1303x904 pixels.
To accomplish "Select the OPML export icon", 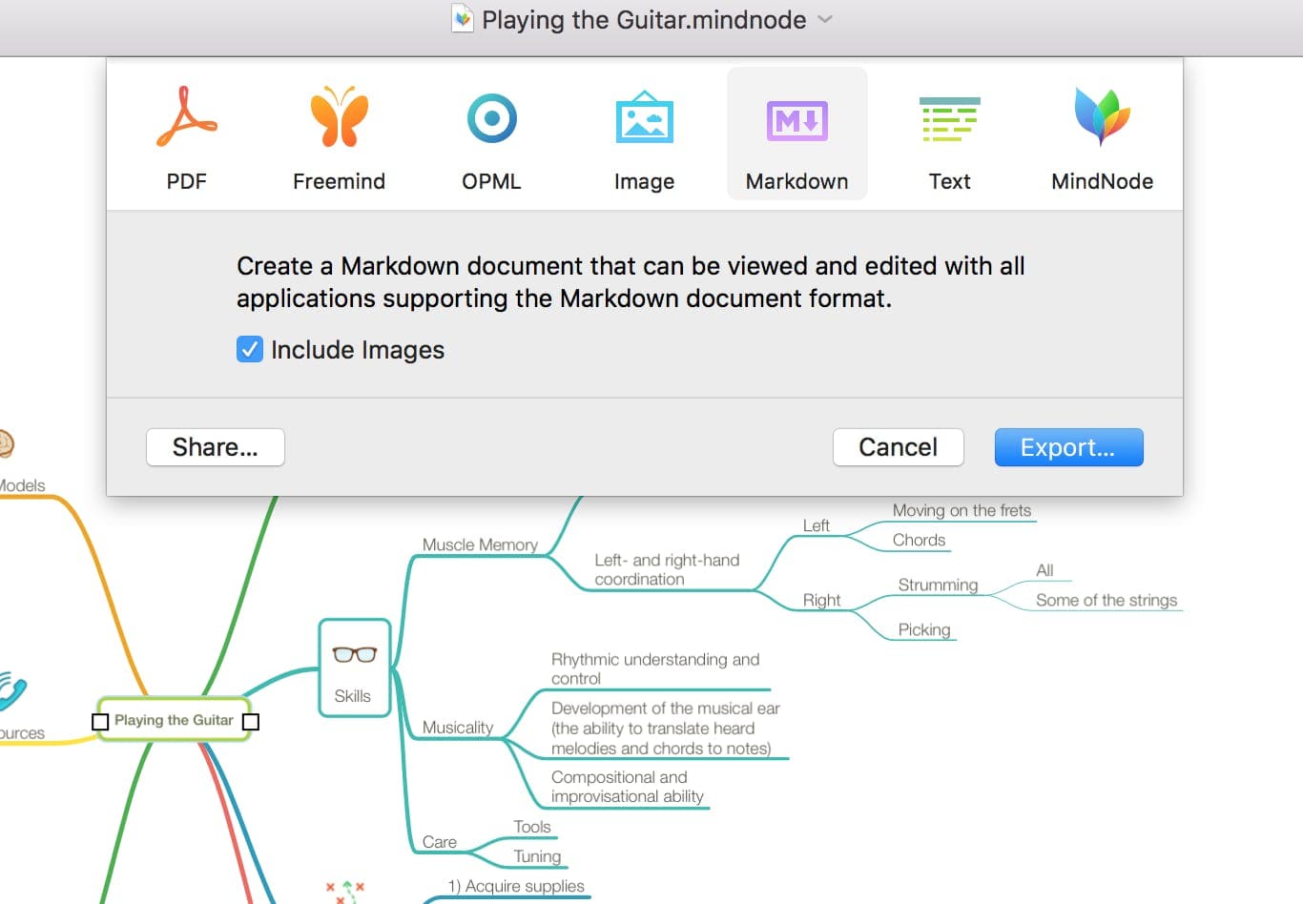I will click(491, 118).
